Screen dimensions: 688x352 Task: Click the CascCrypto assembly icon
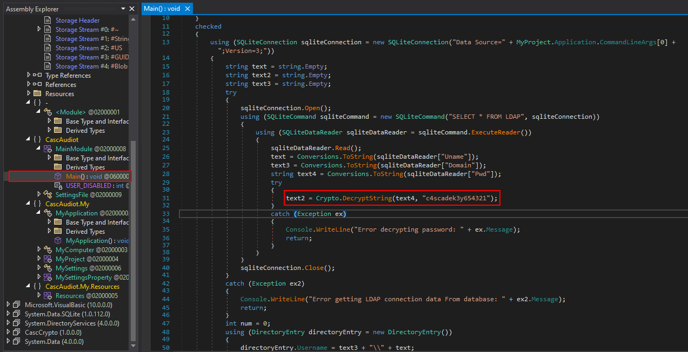16,333
